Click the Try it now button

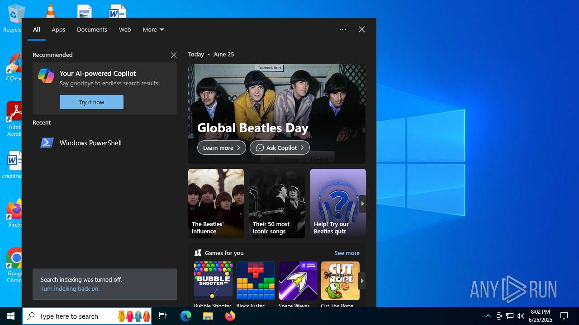click(x=91, y=102)
